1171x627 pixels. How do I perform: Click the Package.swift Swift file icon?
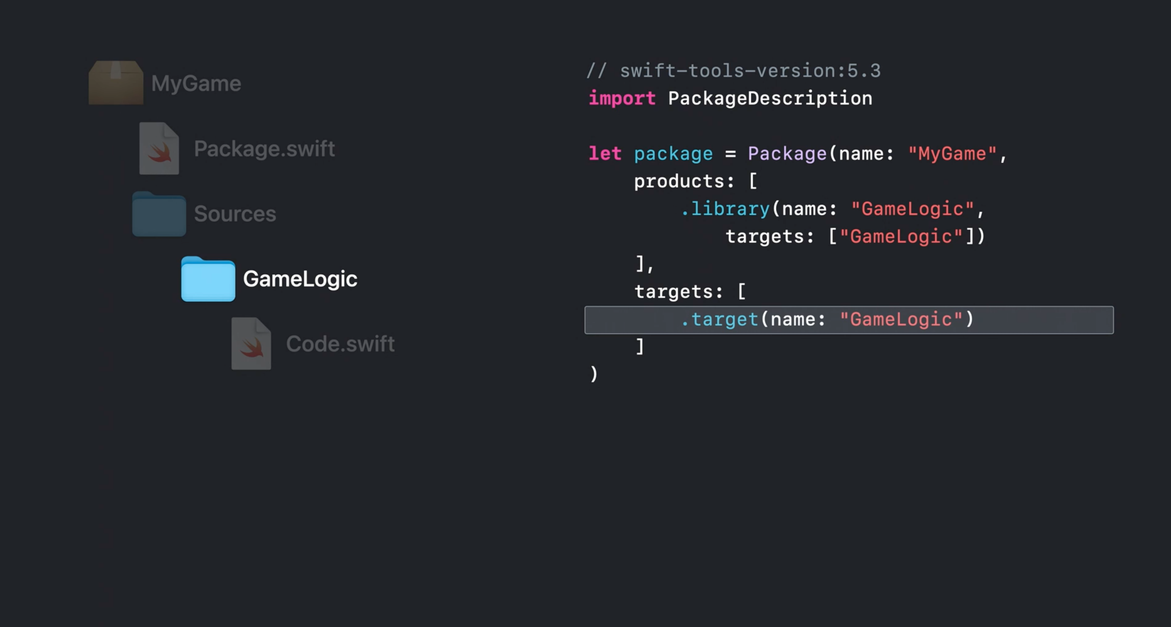pos(159,148)
